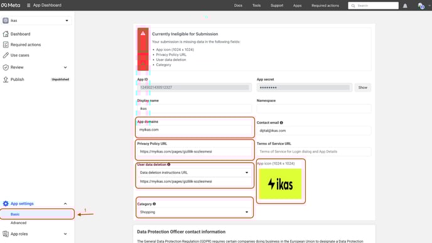The image size is (432, 243).
Task: Click the warning triangle alert icon
Action: click(143, 33)
